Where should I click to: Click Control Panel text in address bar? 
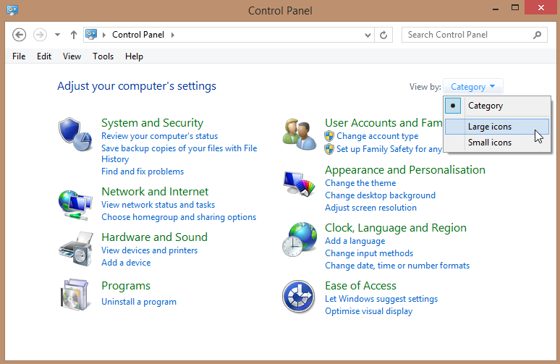tap(138, 35)
